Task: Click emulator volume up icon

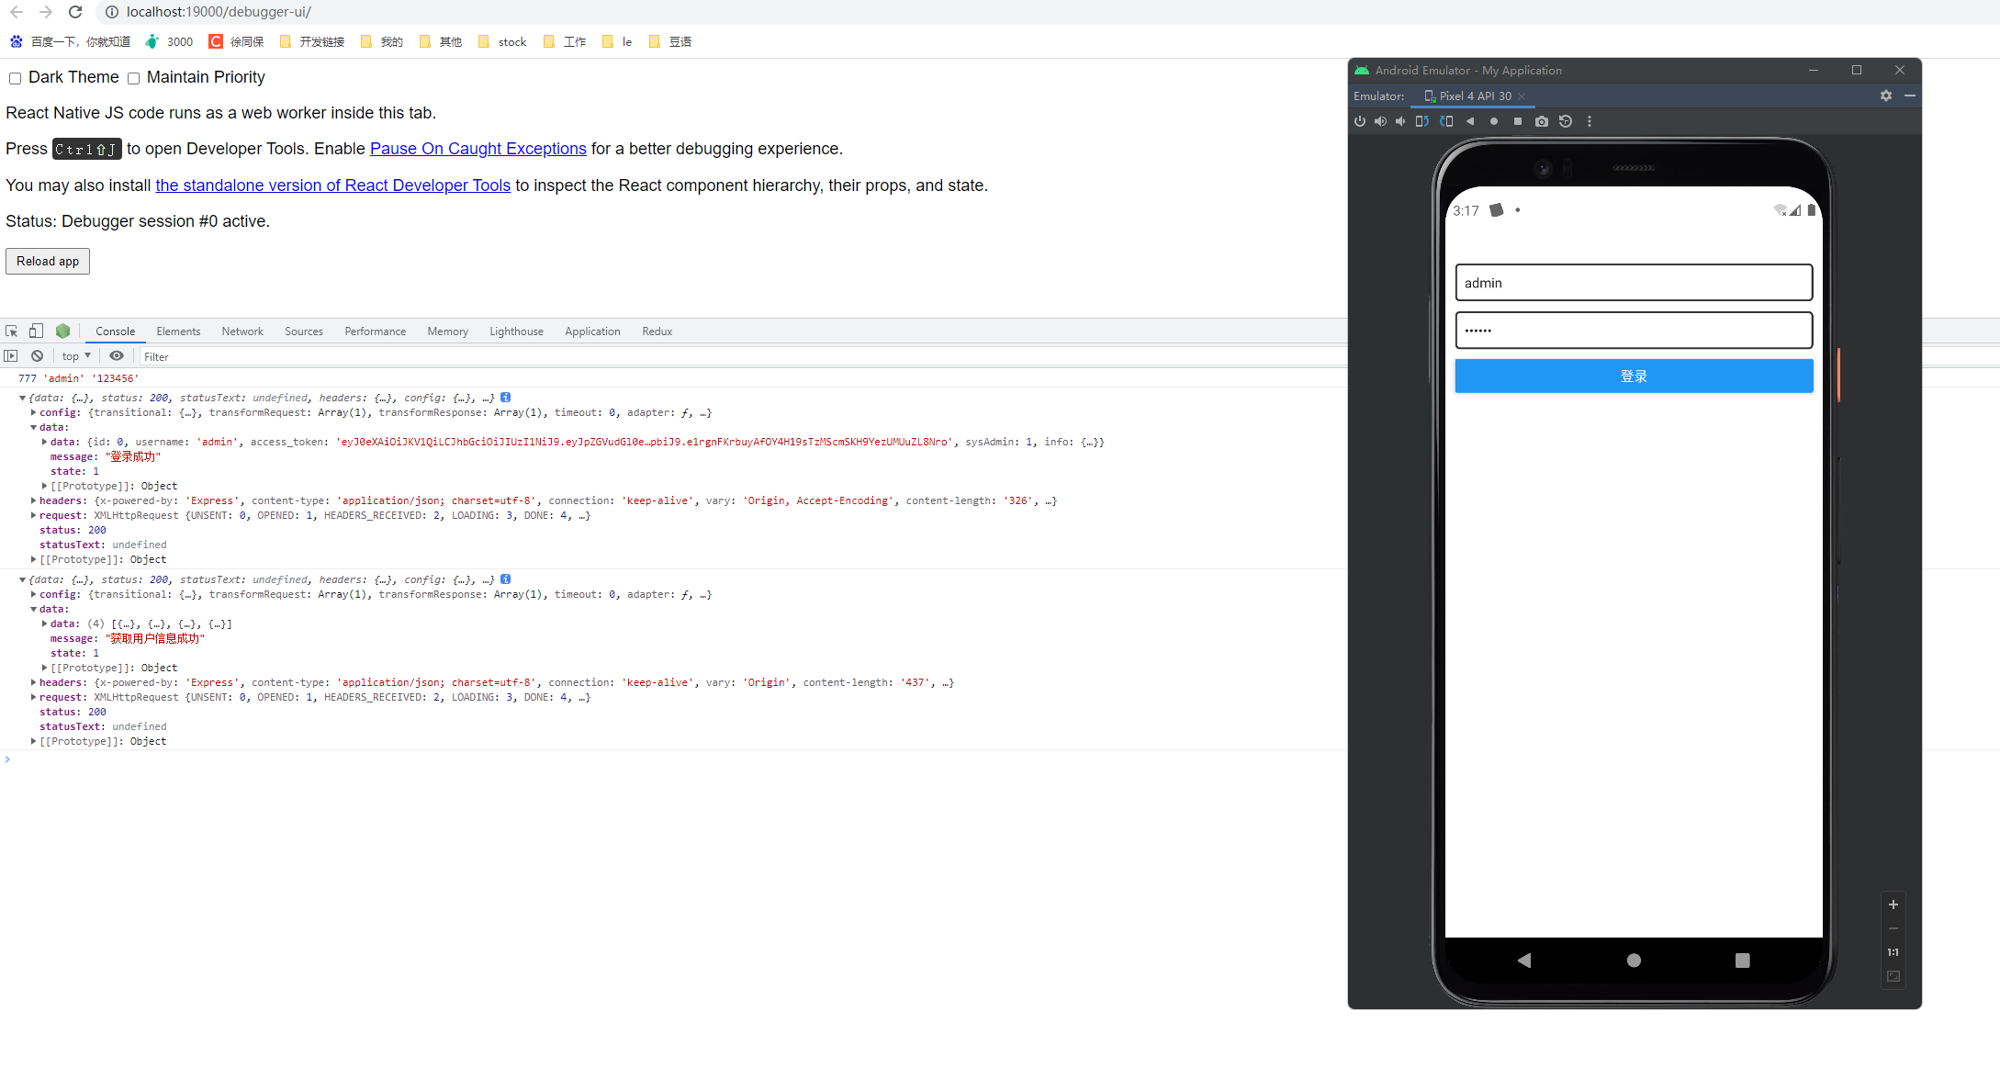Action: pyautogui.click(x=1380, y=121)
